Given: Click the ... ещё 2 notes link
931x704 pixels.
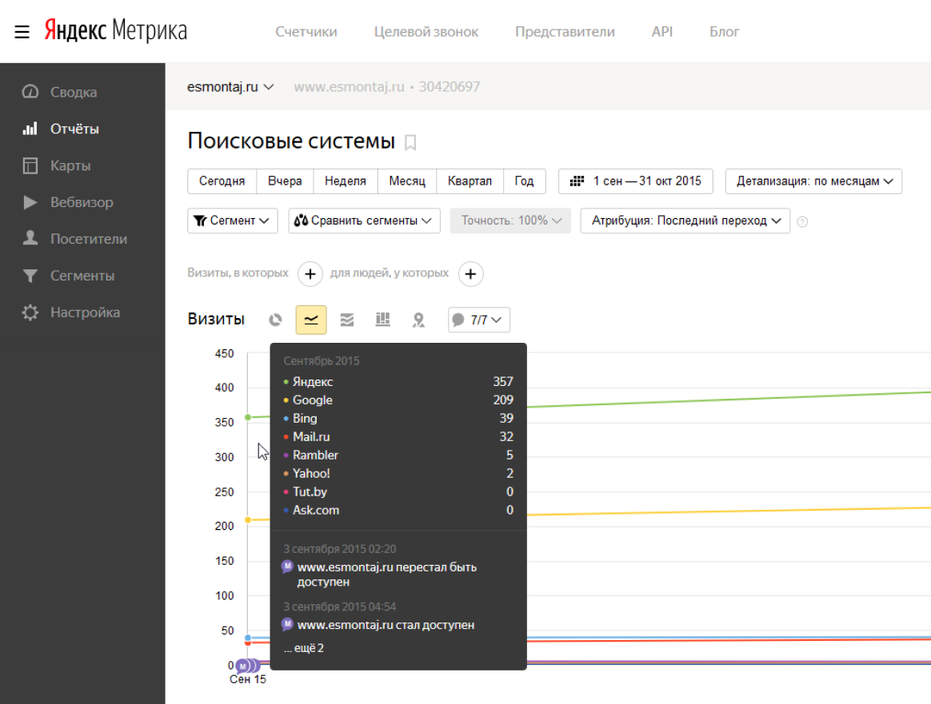Looking at the screenshot, I should tap(303, 648).
